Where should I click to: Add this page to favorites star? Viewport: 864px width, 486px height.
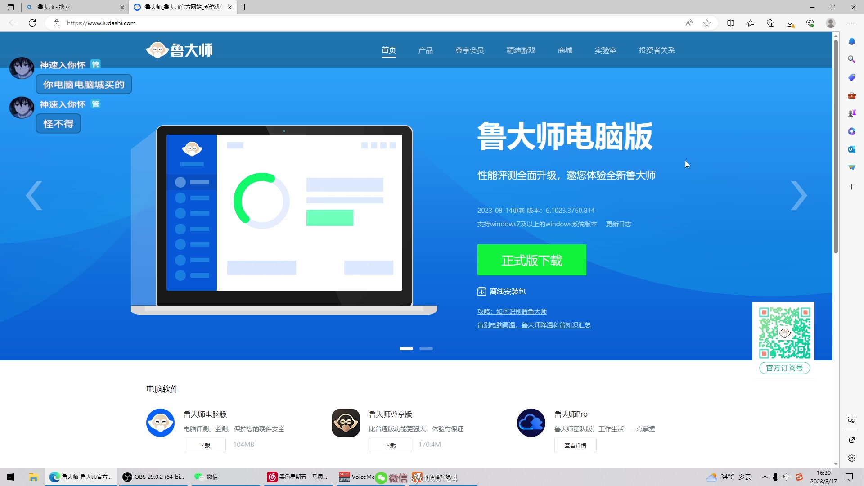click(x=707, y=23)
